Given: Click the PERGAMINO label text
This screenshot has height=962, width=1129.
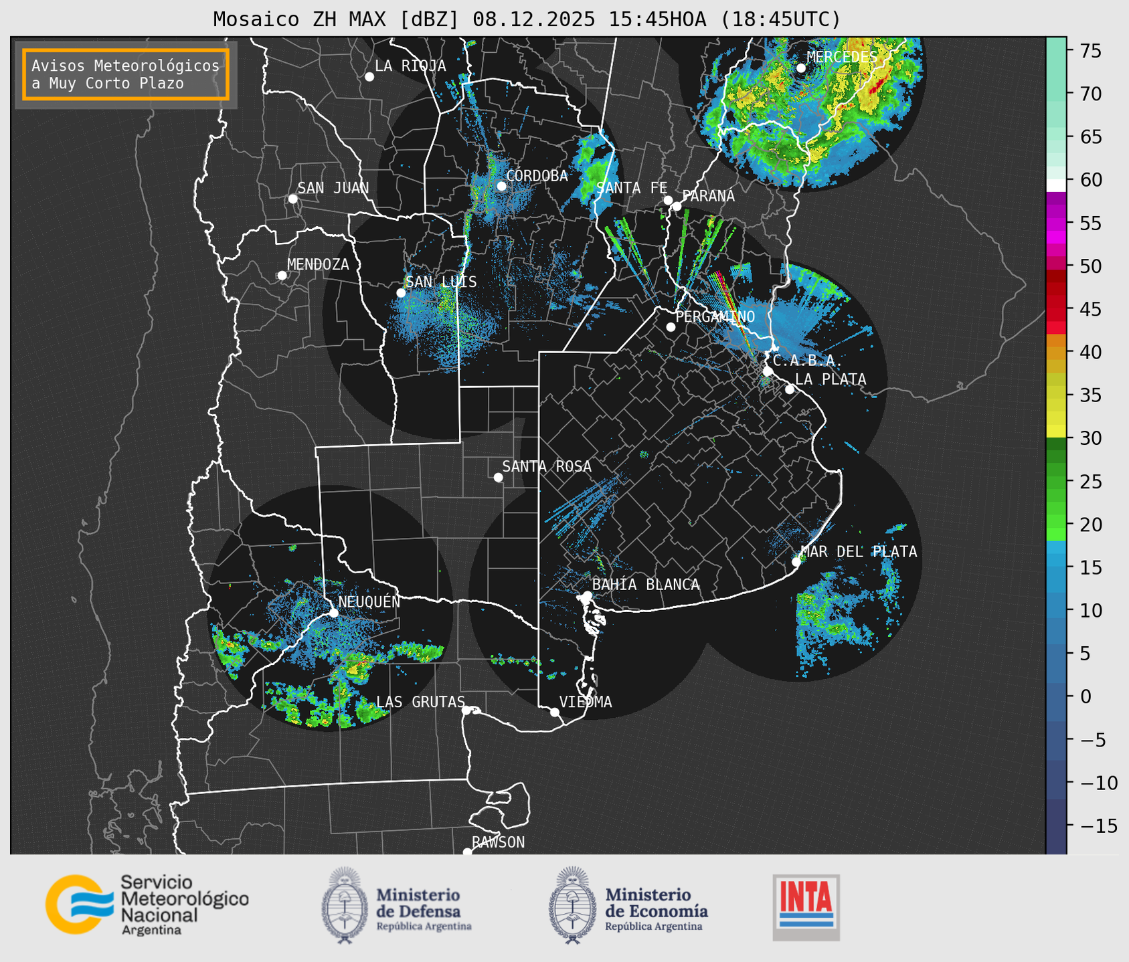Looking at the screenshot, I should click(715, 316).
